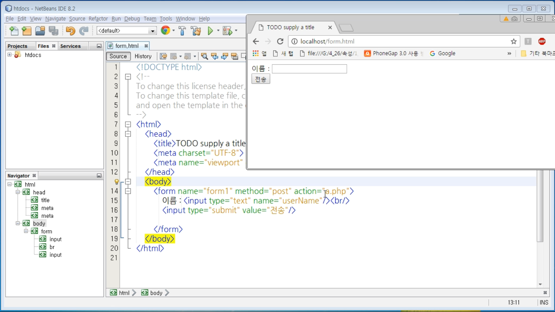The image size is (555, 312).
Task: Toggle the head code fold on line 8
Action: (128, 134)
